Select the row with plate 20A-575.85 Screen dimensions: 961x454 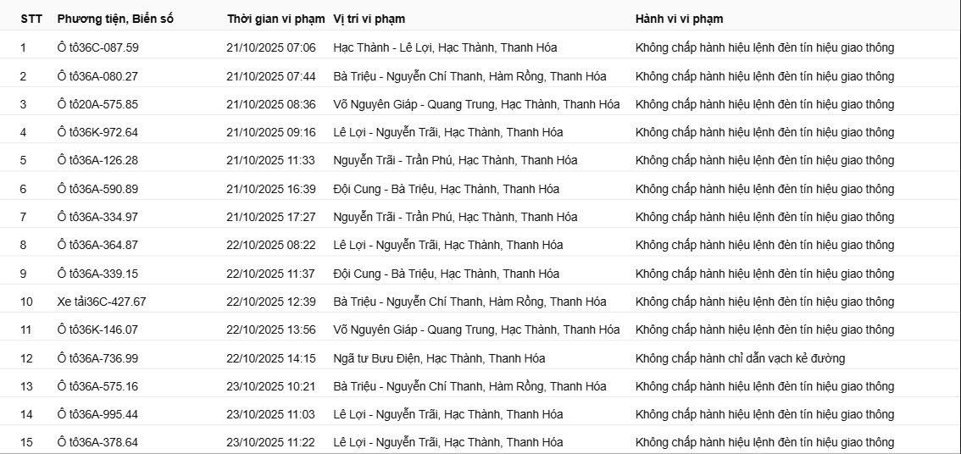(x=97, y=104)
